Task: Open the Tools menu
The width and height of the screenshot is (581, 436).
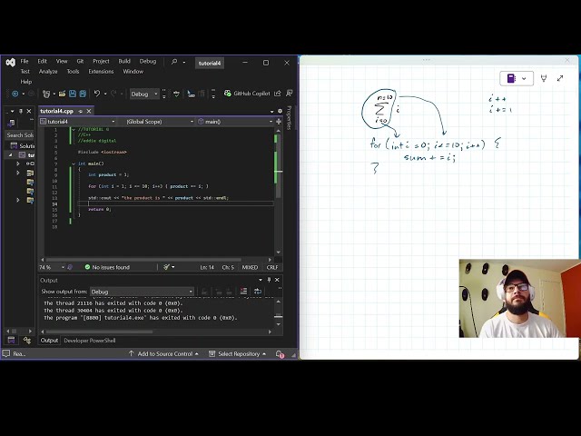Action: pos(73,71)
